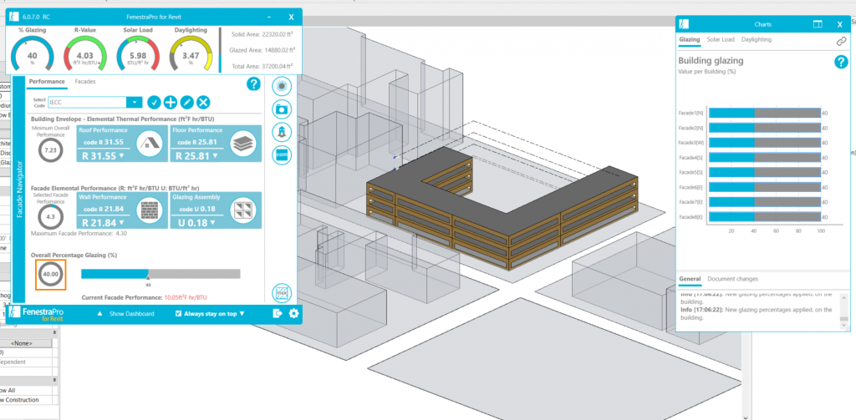Image resolution: width=856 pixels, height=420 pixels.
Task: Select the Solar Load chart tab
Action: [x=721, y=39]
